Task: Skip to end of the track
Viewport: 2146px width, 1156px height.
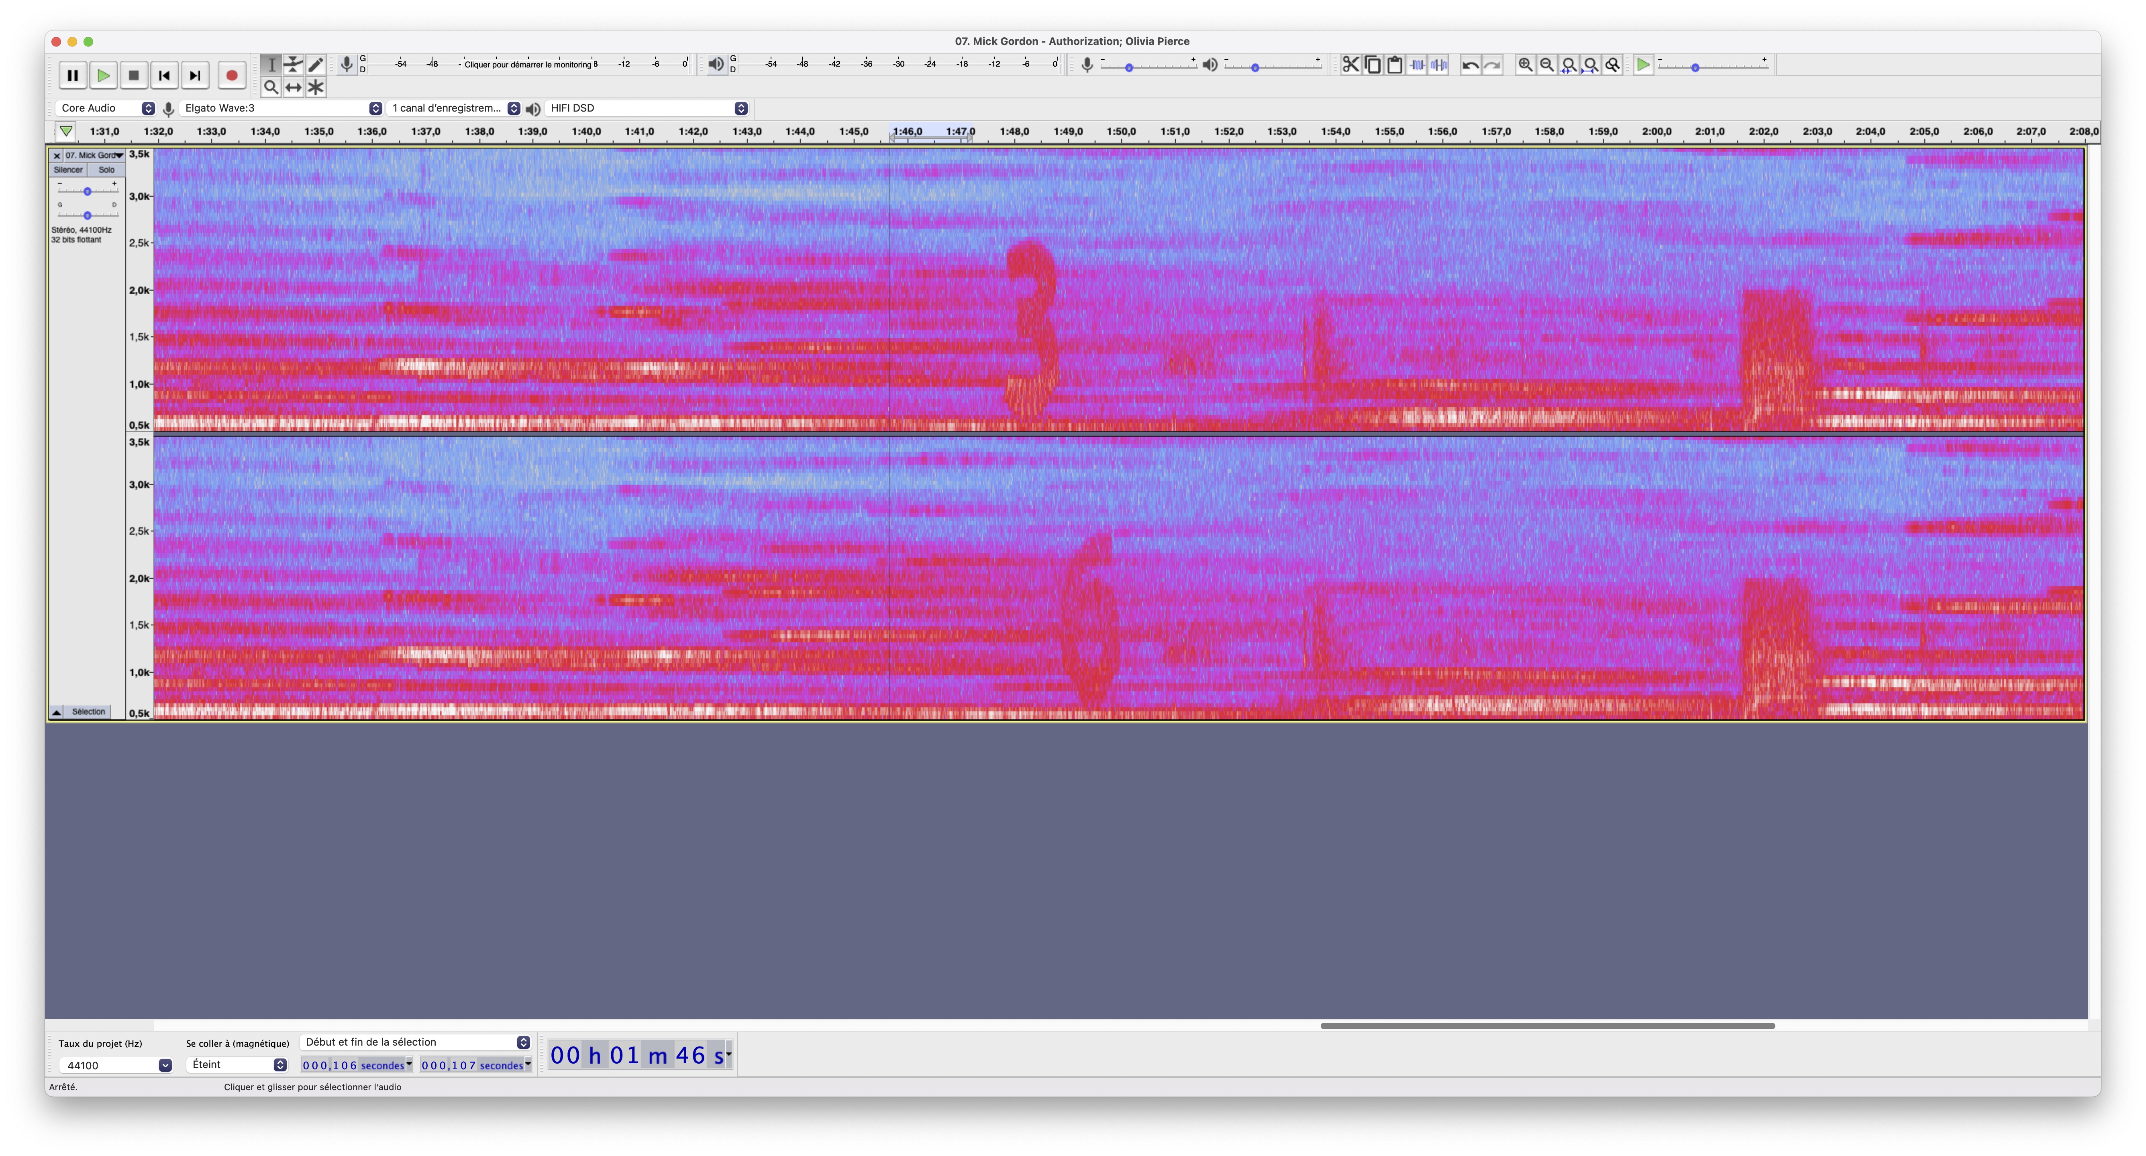Action: coord(195,76)
